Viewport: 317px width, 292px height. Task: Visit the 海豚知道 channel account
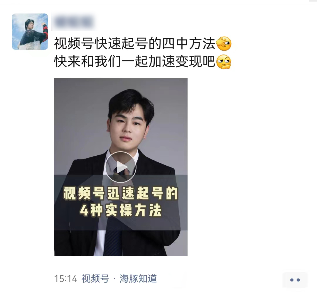[138, 279]
